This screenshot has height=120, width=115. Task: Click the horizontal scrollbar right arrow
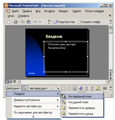coord(107,82)
